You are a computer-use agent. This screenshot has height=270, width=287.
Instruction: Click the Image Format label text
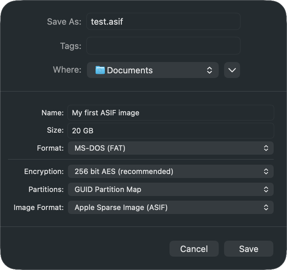tap(39, 207)
